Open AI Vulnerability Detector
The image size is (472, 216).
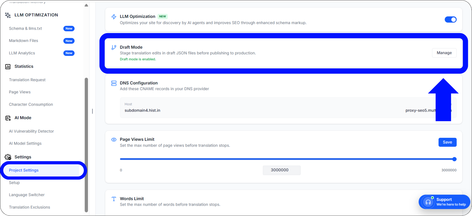click(x=31, y=131)
